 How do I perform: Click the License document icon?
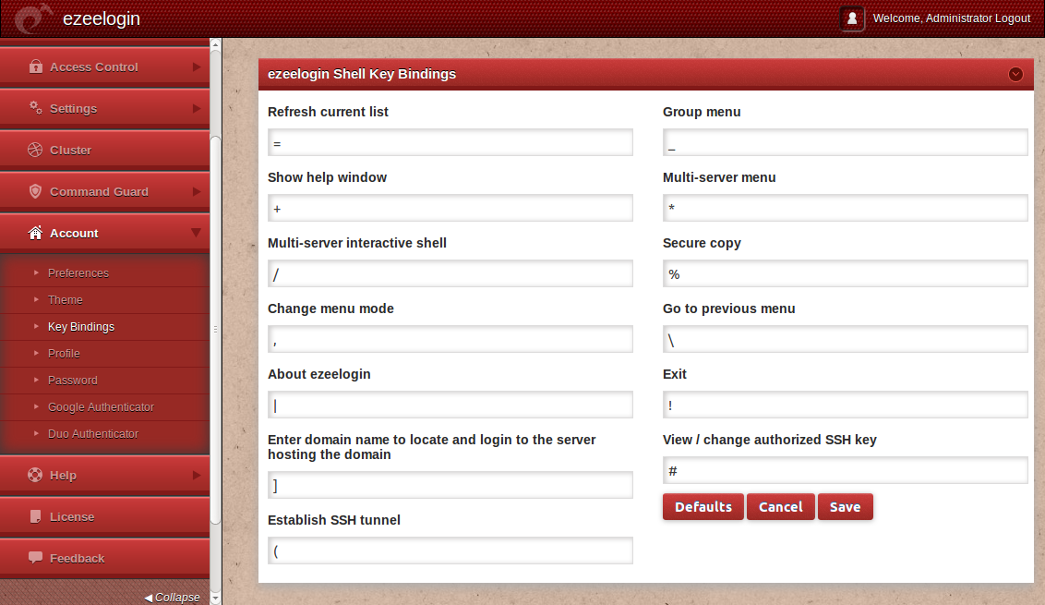(x=35, y=516)
